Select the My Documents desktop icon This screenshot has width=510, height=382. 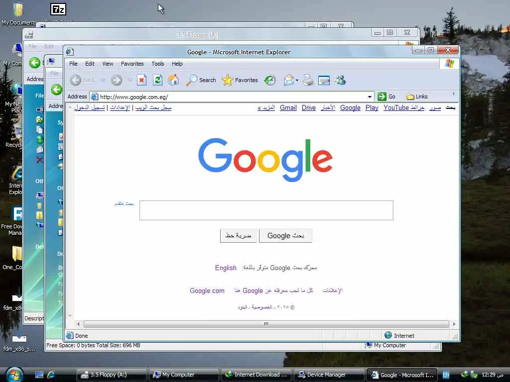(x=18, y=13)
